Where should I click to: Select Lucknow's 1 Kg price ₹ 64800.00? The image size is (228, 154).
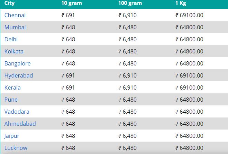(x=189, y=148)
